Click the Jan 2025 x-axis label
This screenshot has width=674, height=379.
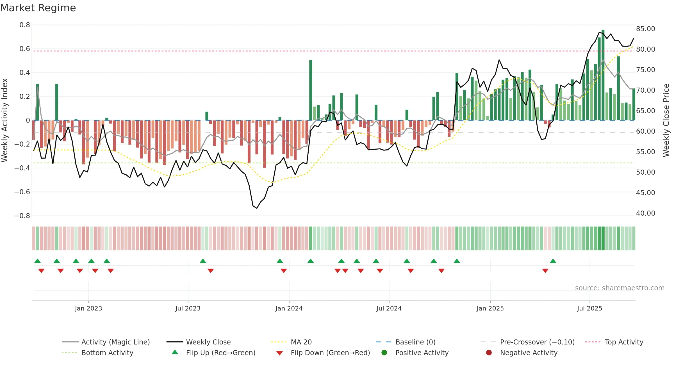(490, 308)
